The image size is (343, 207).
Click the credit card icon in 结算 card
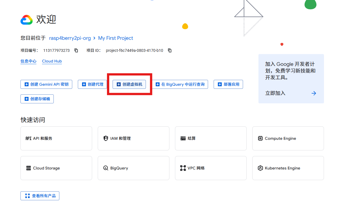click(x=183, y=138)
